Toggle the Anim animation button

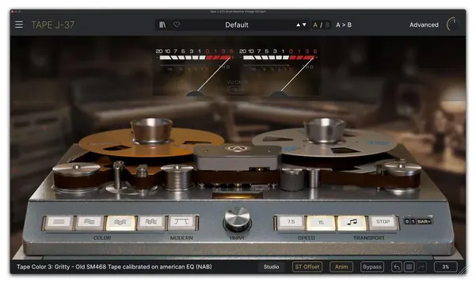tap(341, 267)
